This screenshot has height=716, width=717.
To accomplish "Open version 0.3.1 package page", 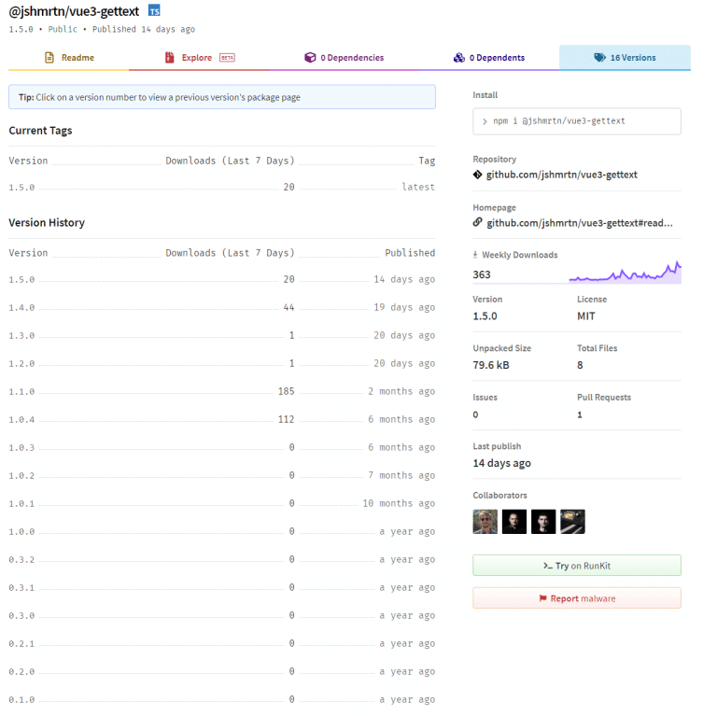I will click(21, 588).
